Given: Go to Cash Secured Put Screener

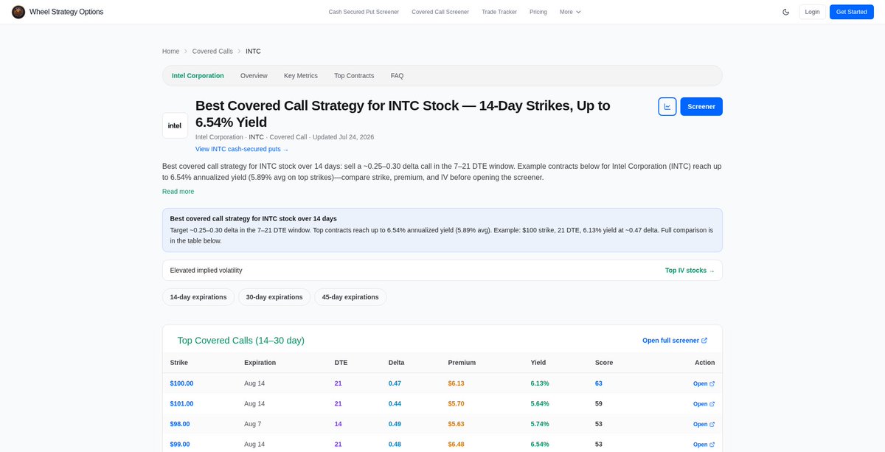Looking at the screenshot, I should (364, 12).
